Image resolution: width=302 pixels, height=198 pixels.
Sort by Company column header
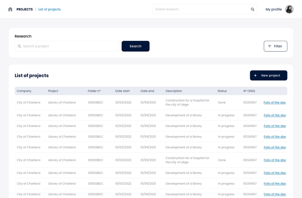click(x=24, y=91)
